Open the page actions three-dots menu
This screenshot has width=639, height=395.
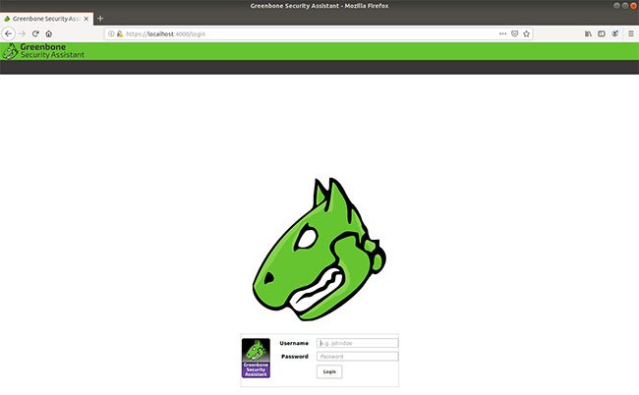tap(502, 33)
